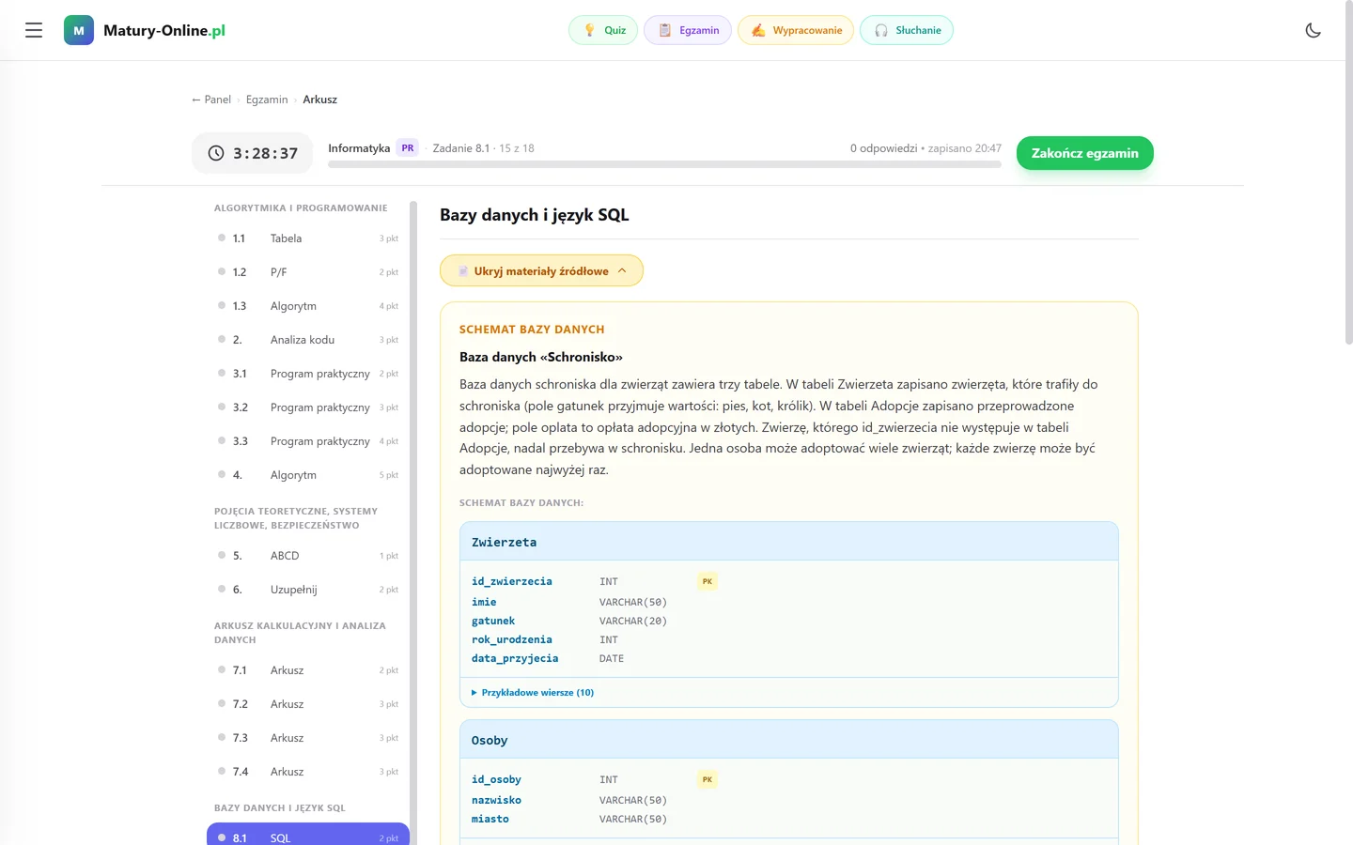The height and width of the screenshot is (845, 1353).
Task: Click the page vertical scrollbar
Action: point(1349,174)
